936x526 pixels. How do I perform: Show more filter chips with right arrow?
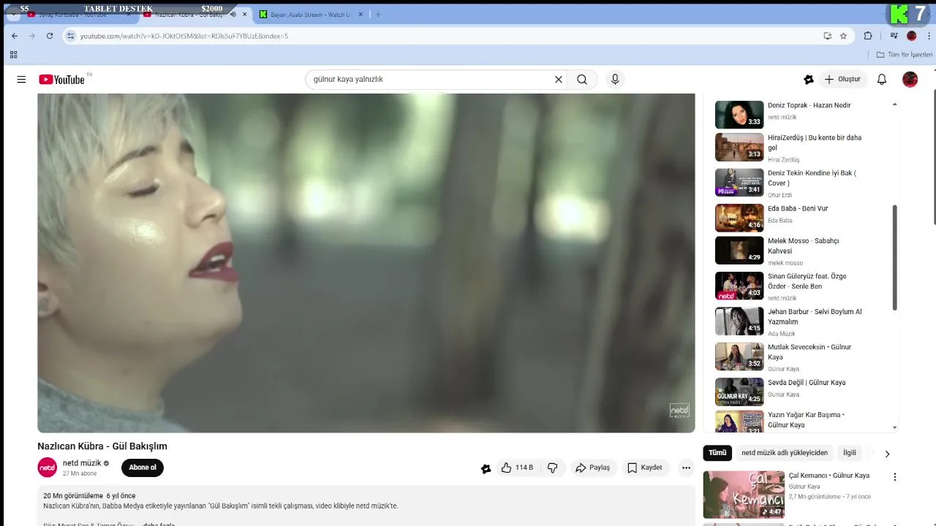(x=887, y=454)
